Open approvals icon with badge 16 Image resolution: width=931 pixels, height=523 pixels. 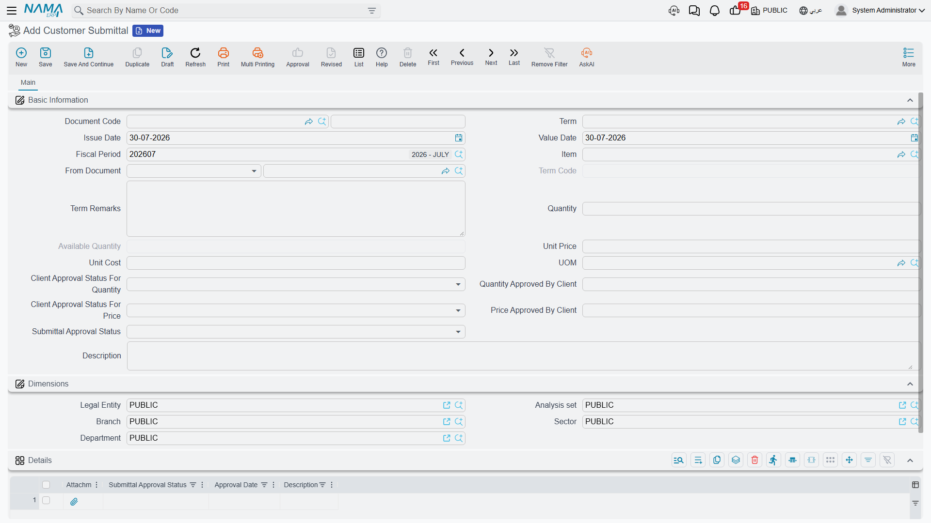(736, 10)
